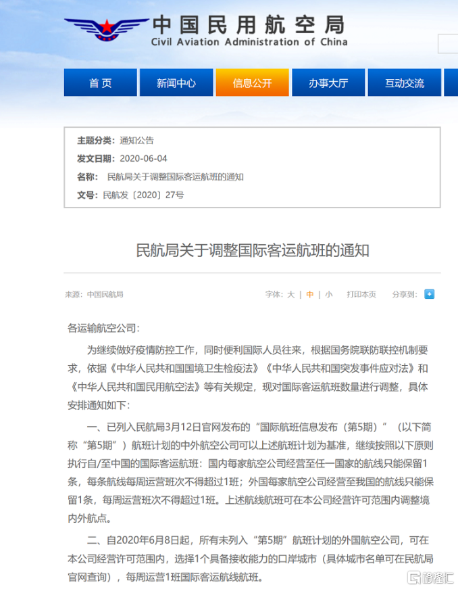458x589 pixels.
Task: Click 打印本页 to print page
Action: click(361, 294)
